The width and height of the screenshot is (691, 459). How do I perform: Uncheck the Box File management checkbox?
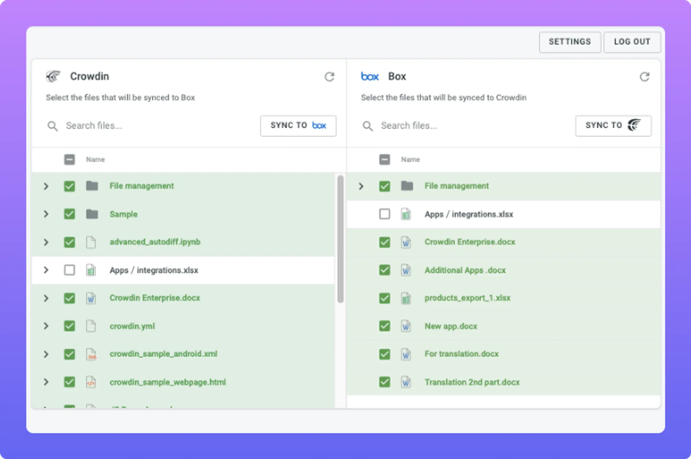[x=384, y=186]
